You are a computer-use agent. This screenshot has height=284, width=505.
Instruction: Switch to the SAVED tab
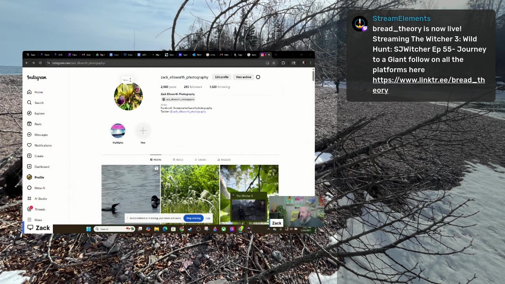coord(200,160)
